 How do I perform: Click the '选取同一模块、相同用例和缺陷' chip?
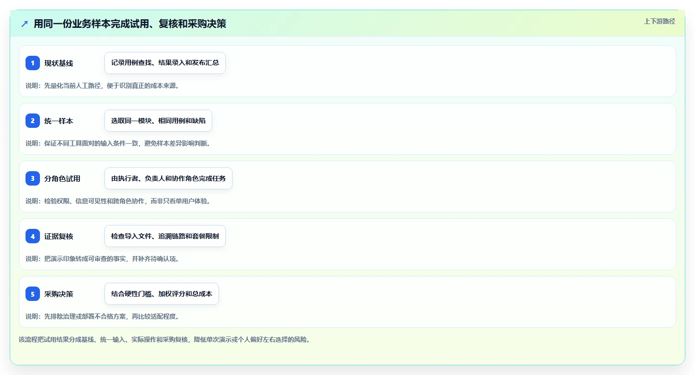158,121
